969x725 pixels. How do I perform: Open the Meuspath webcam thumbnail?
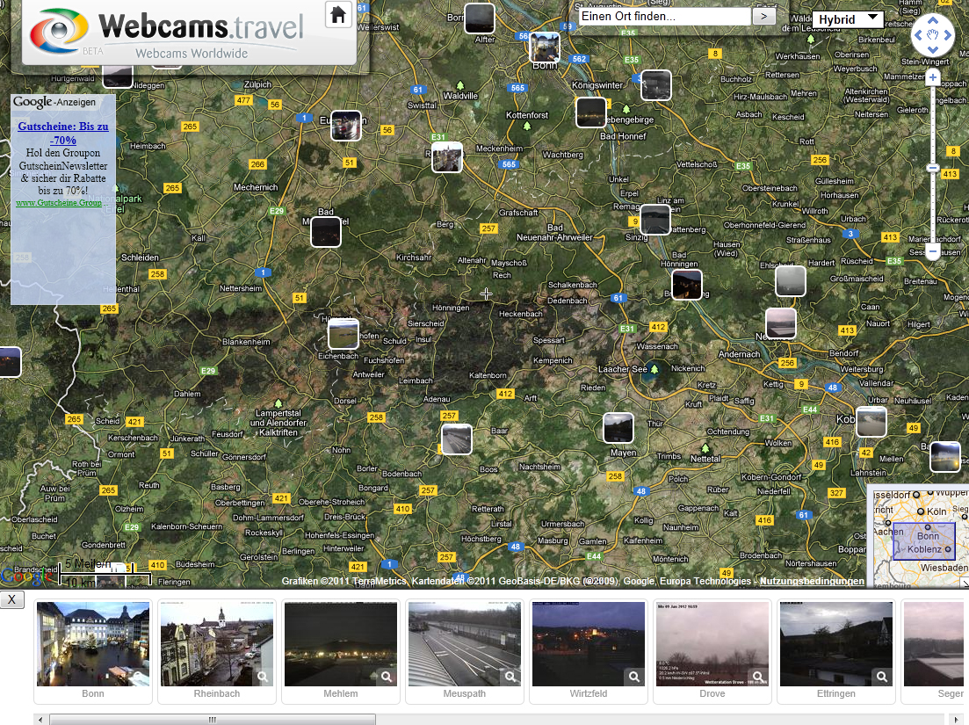pyautogui.click(x=465, y=644)
